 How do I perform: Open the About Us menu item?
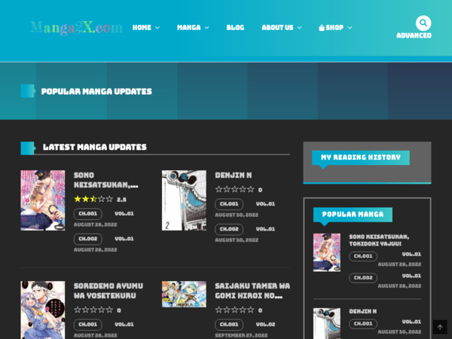click(277, 28)
